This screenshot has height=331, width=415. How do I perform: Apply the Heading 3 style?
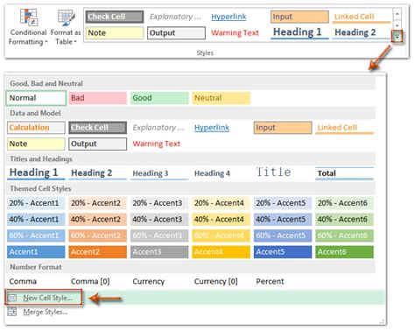159,173
